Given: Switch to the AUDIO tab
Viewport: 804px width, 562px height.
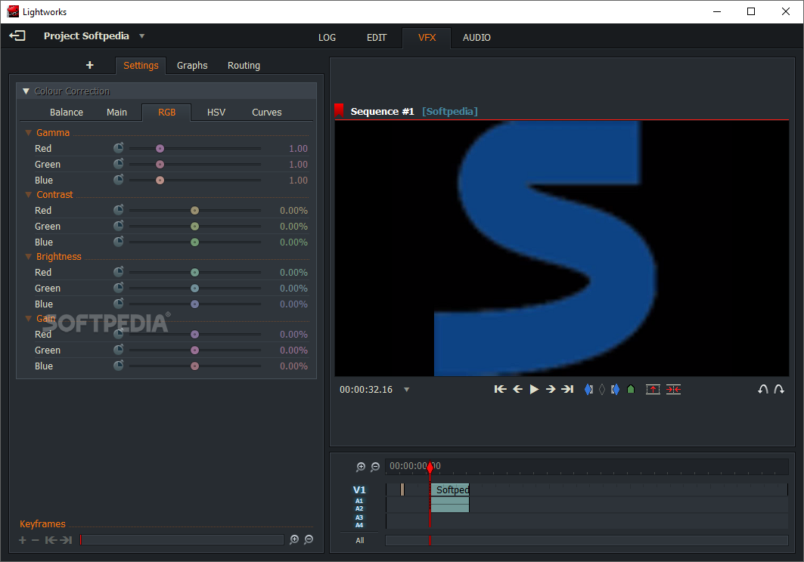Looking at the screenshot, I should (477, 38).
